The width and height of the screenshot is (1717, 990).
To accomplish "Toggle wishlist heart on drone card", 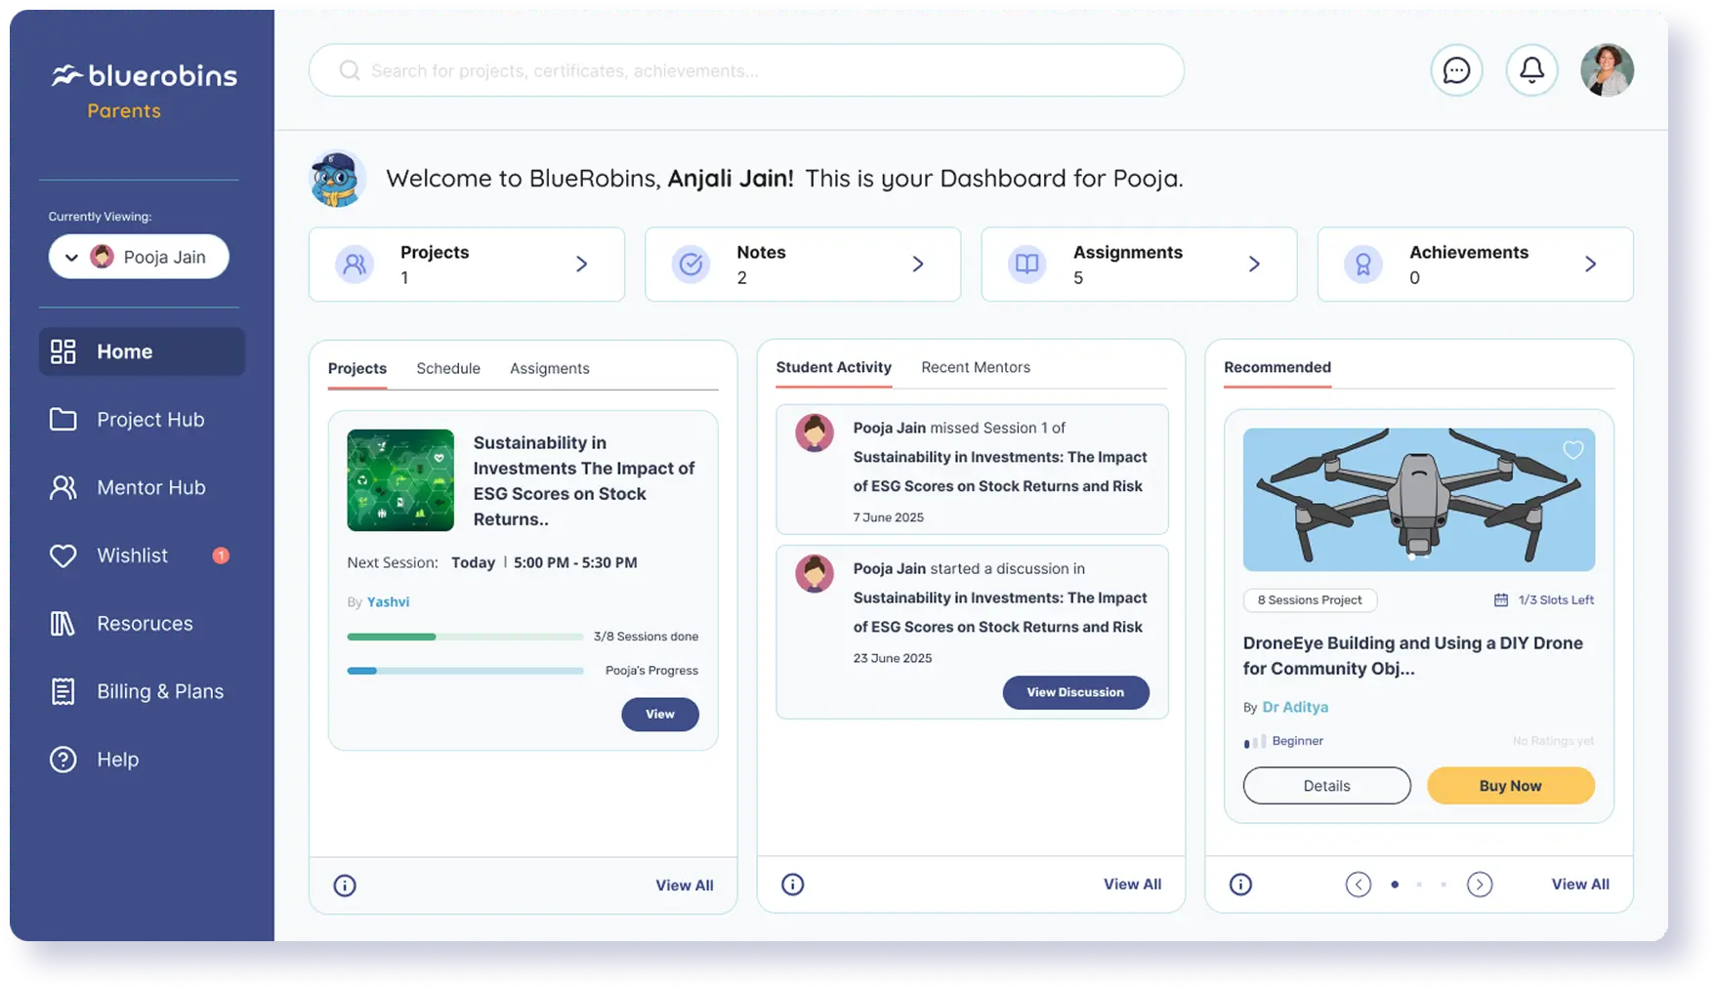I will (1572, 450).
